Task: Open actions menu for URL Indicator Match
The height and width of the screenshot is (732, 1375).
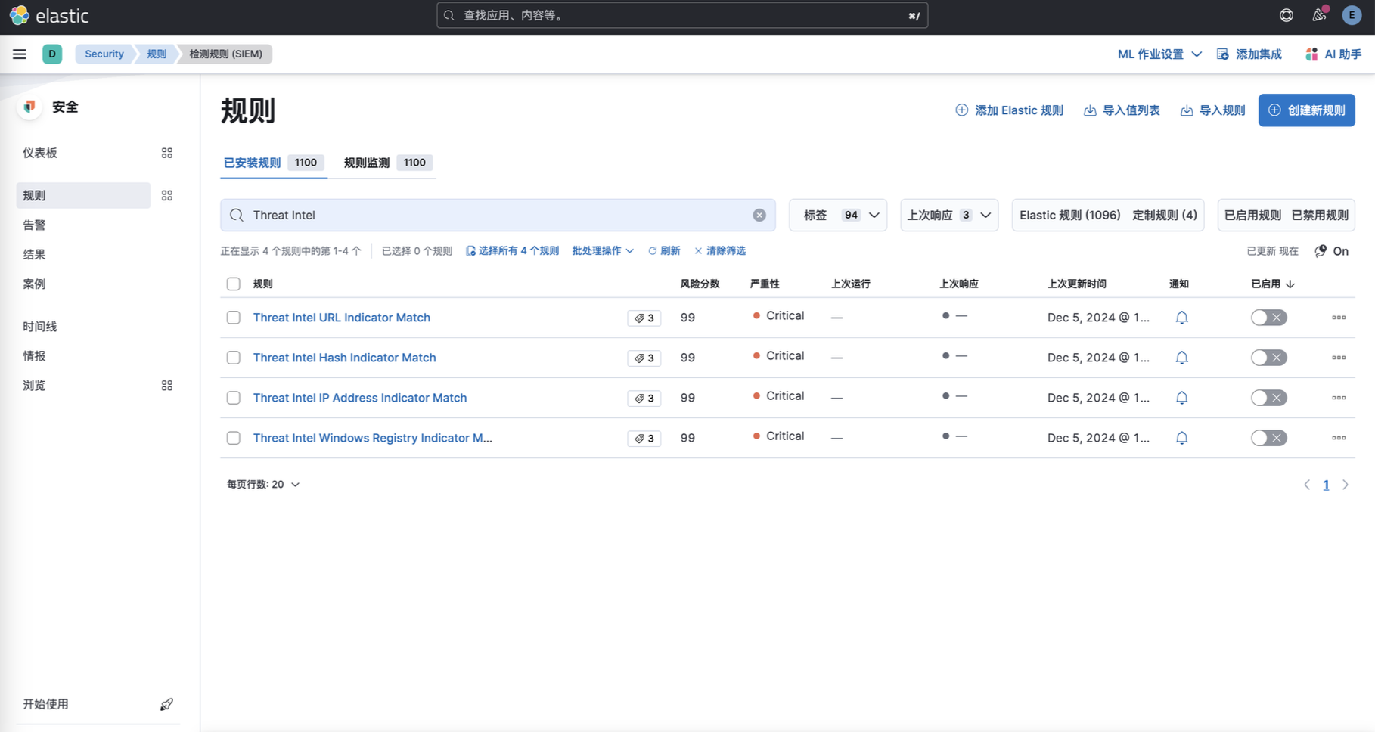Action: coord(1339,318)
